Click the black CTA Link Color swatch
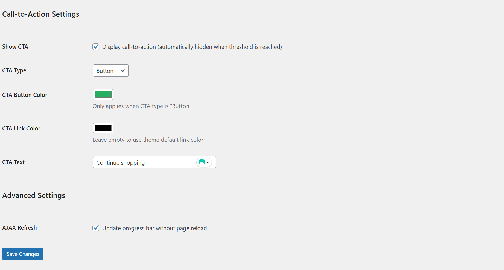The image size is (504, 270). pos(103,128)
